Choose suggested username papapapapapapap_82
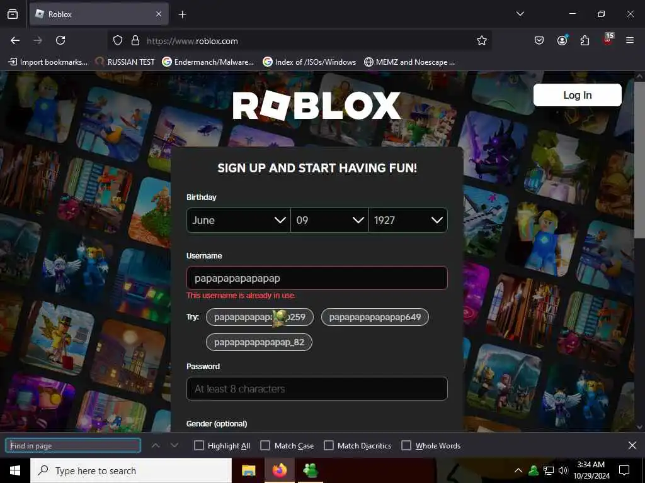 point(259,342)
